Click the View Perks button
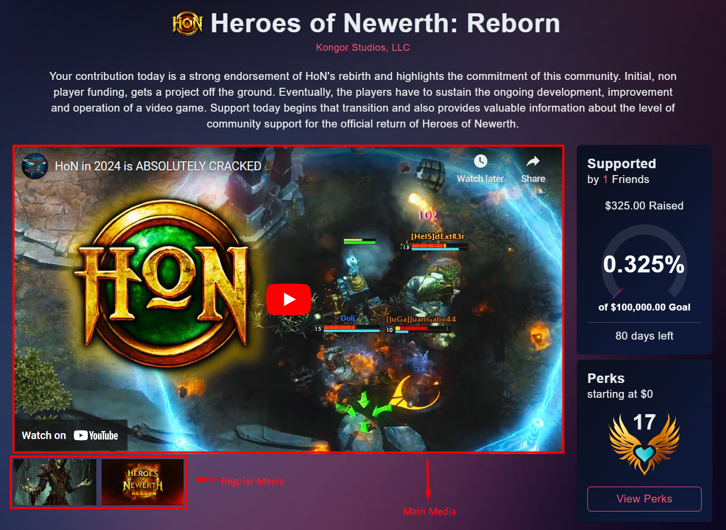This screenshot has height=530, width=726. (644, 499)
